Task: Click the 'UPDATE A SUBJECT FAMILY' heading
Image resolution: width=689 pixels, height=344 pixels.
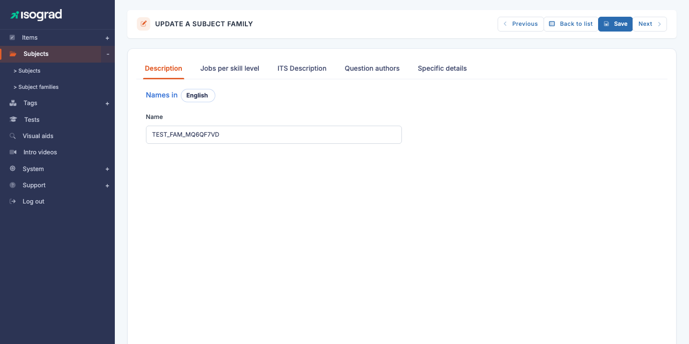Action: pyautogui.click(x=204, y=24)
